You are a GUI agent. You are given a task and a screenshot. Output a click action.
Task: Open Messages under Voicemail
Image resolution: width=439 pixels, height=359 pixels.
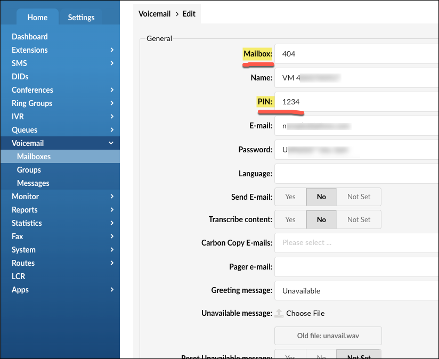33,183
